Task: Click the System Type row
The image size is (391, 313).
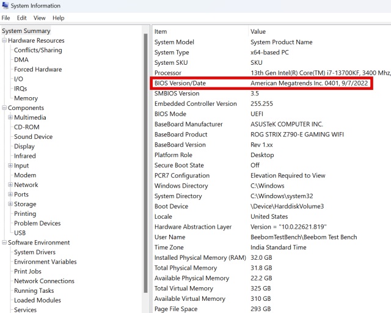Action: (x=272, y=53)
